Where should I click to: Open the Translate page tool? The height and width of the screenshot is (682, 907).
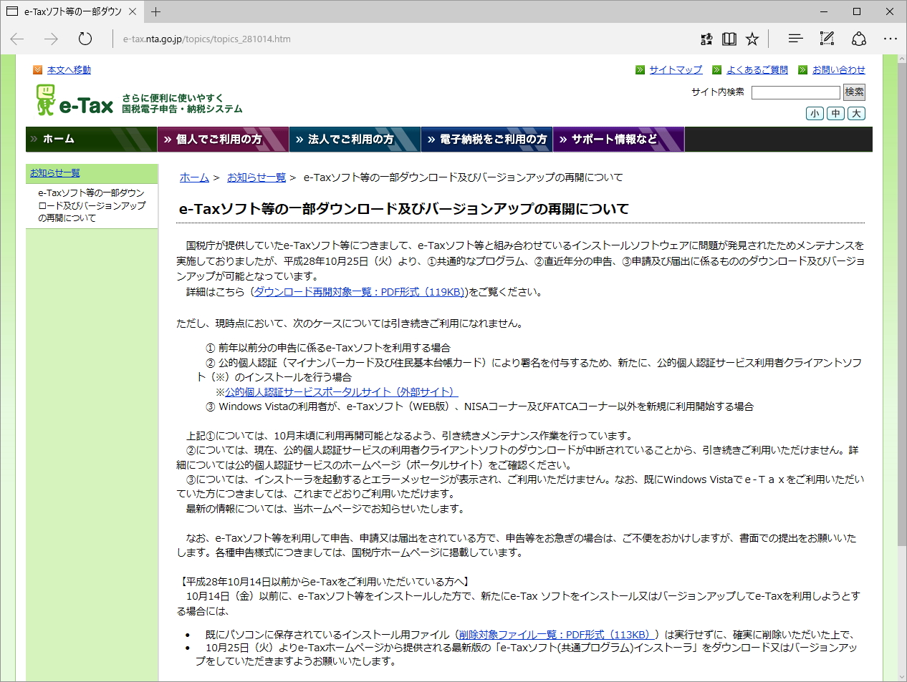(706, 39)
